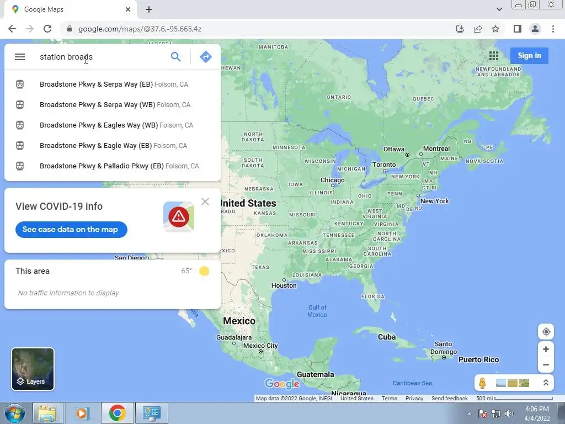
Task: Choose Broadstone Pkwy & Eagle Way (EB) suggestion
Action: (x=113, y=146)
